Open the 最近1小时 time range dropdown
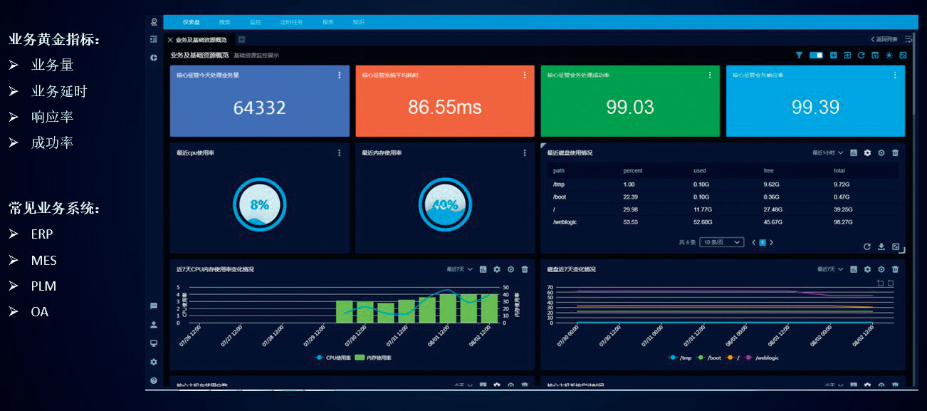This screenshot has height=411, width=927. tap(827, 152)
